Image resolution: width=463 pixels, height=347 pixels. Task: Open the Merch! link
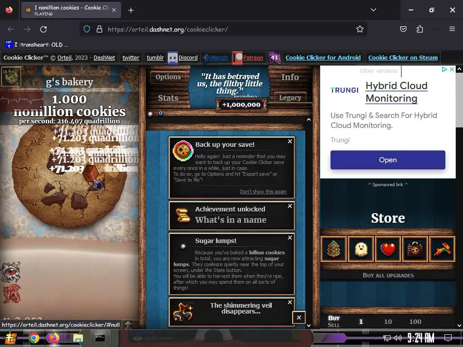(219, 57)
